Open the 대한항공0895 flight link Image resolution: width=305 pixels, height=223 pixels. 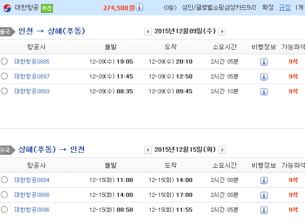tap(32, 62)
